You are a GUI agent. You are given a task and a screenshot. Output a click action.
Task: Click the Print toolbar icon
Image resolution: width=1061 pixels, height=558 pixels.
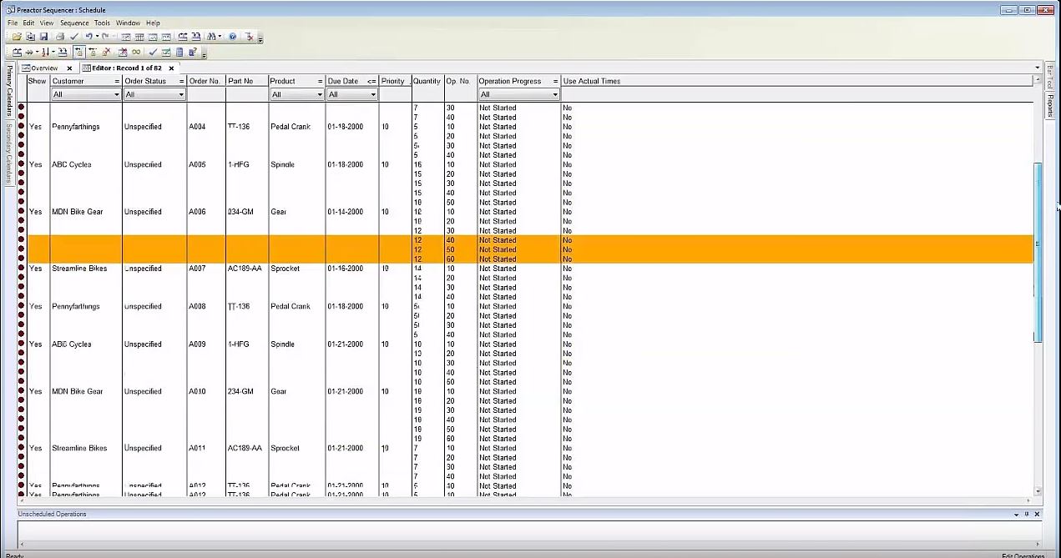60,37
